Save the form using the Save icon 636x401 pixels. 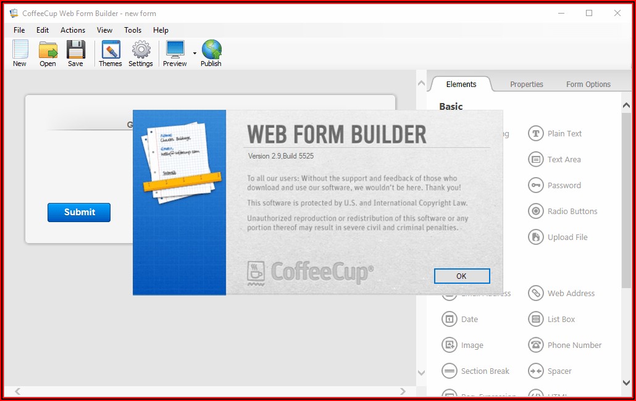tap(76, 53)
